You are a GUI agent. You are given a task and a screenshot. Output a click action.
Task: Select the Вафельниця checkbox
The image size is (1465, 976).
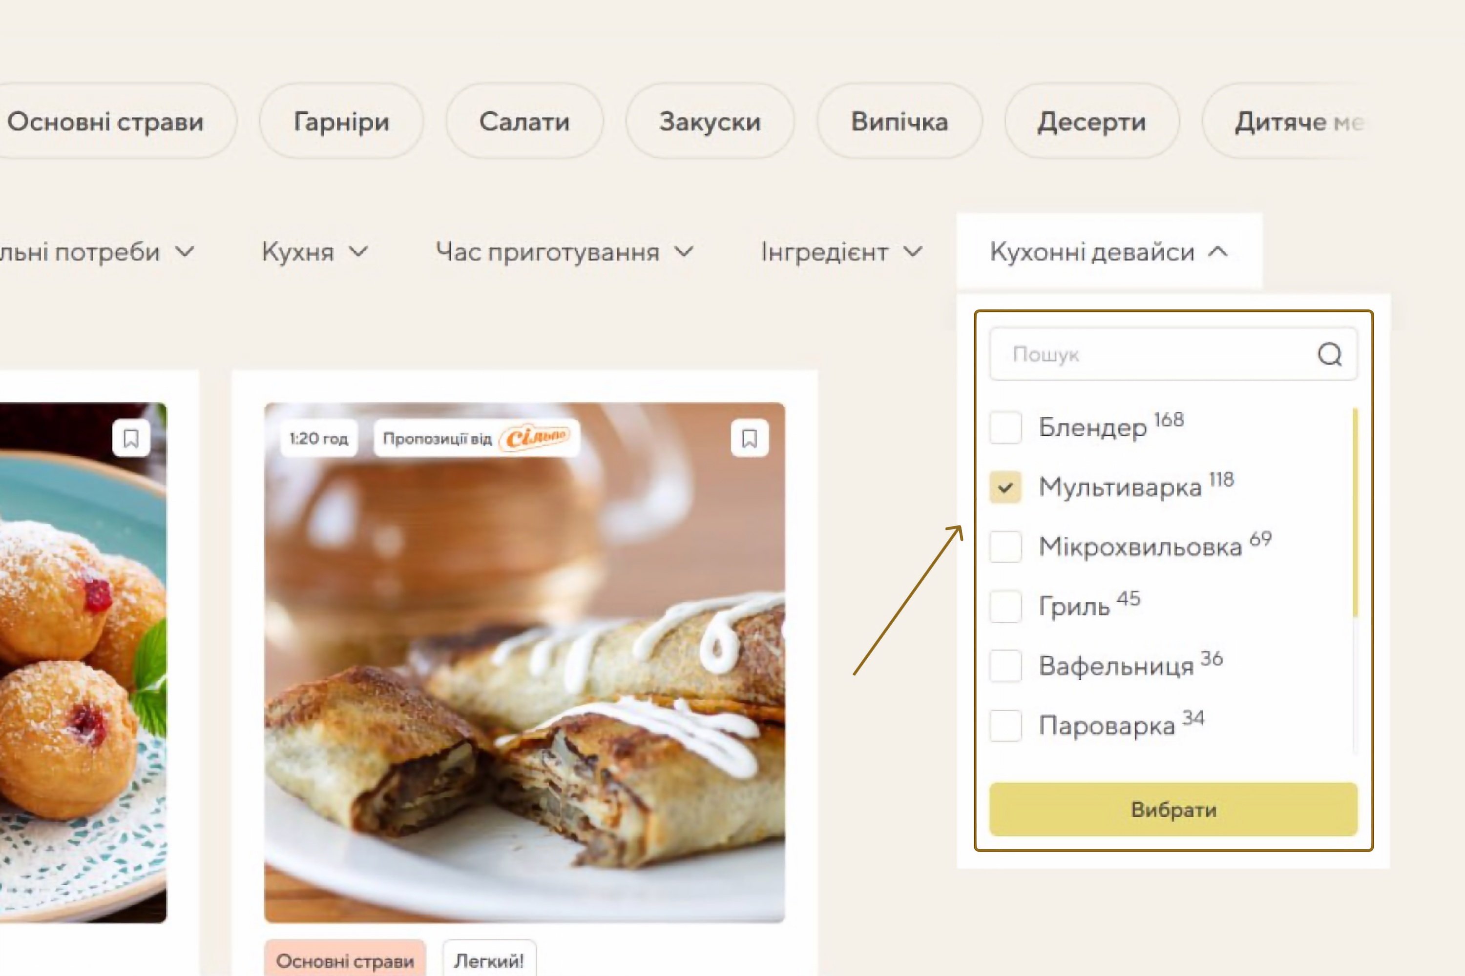1005,666
